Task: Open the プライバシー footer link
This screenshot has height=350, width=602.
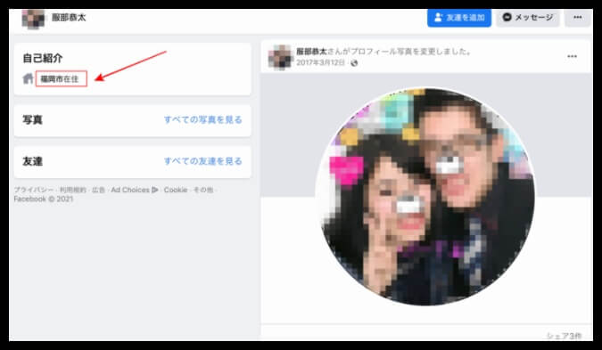Action: tap(34, 190)
